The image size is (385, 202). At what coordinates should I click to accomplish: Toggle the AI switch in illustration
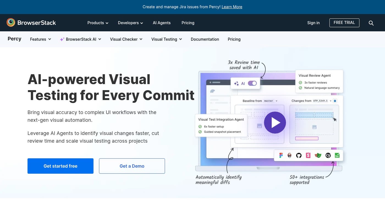tap(252, 83)
